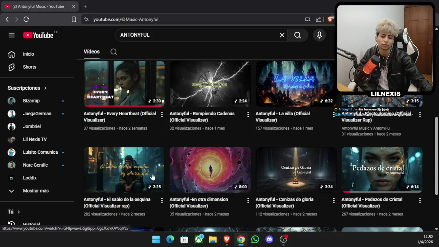Open Brave Shields lion icon
The height and width of the screenshot is (247, 439).
pos(330,19)
